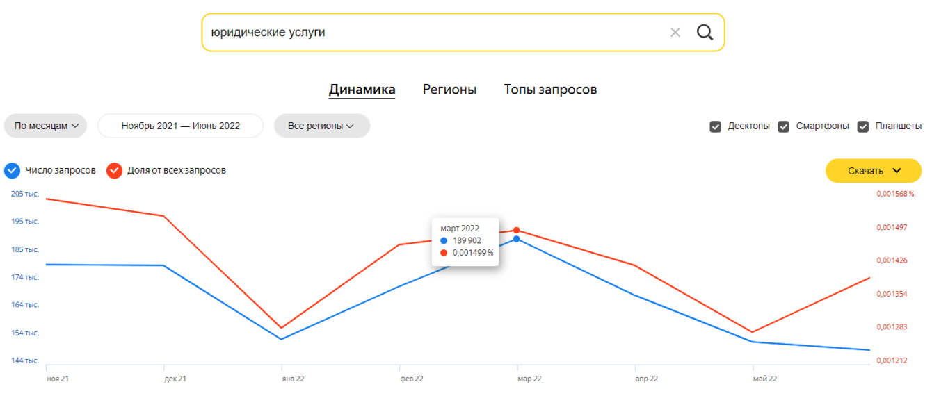Click the red March 2022 data point
Screen dimensions: 932x398
tap(517, 230)
